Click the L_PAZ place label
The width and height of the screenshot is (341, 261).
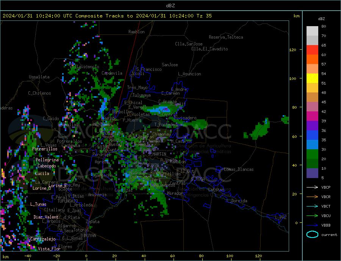tap(281, 217)
